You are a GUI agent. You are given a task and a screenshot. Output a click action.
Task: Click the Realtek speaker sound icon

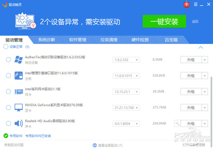18,123
